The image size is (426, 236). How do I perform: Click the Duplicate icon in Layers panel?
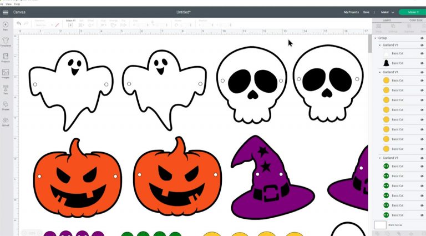(409, 26)
